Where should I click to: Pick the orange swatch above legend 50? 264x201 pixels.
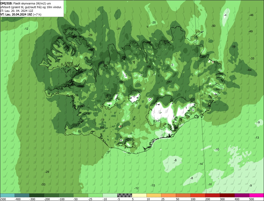(x=183, y=195)
